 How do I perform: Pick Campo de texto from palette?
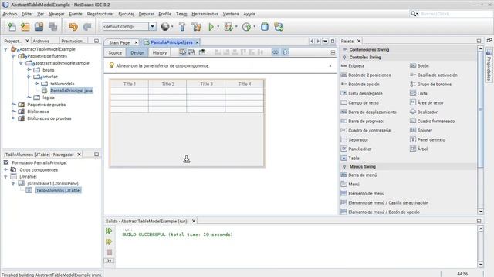click(364, 102)
